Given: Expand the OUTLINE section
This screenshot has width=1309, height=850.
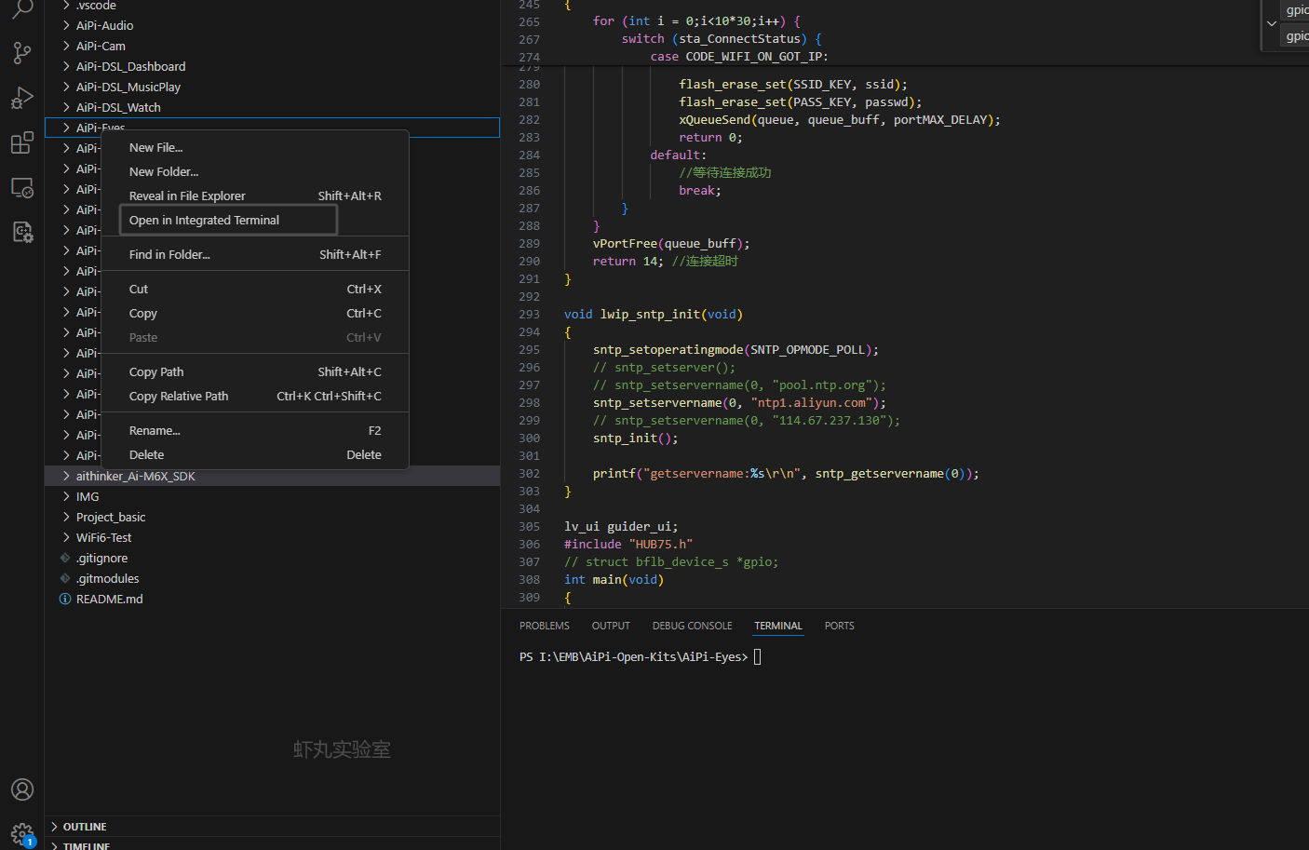Looking at the screenshot, I should coord(55,827).
